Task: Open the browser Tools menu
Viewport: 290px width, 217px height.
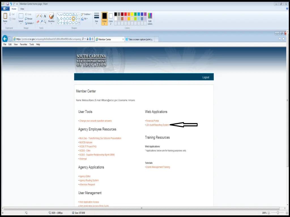Action: coord(32,44)
